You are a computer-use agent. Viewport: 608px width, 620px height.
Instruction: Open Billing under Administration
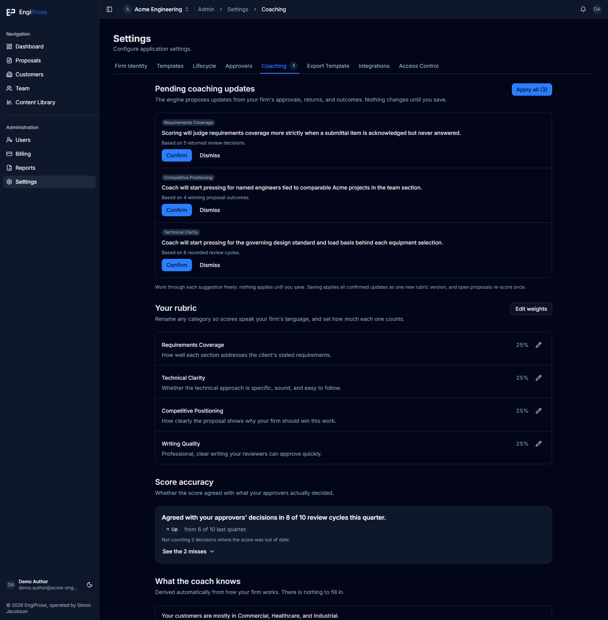click(x=49, y=154)
